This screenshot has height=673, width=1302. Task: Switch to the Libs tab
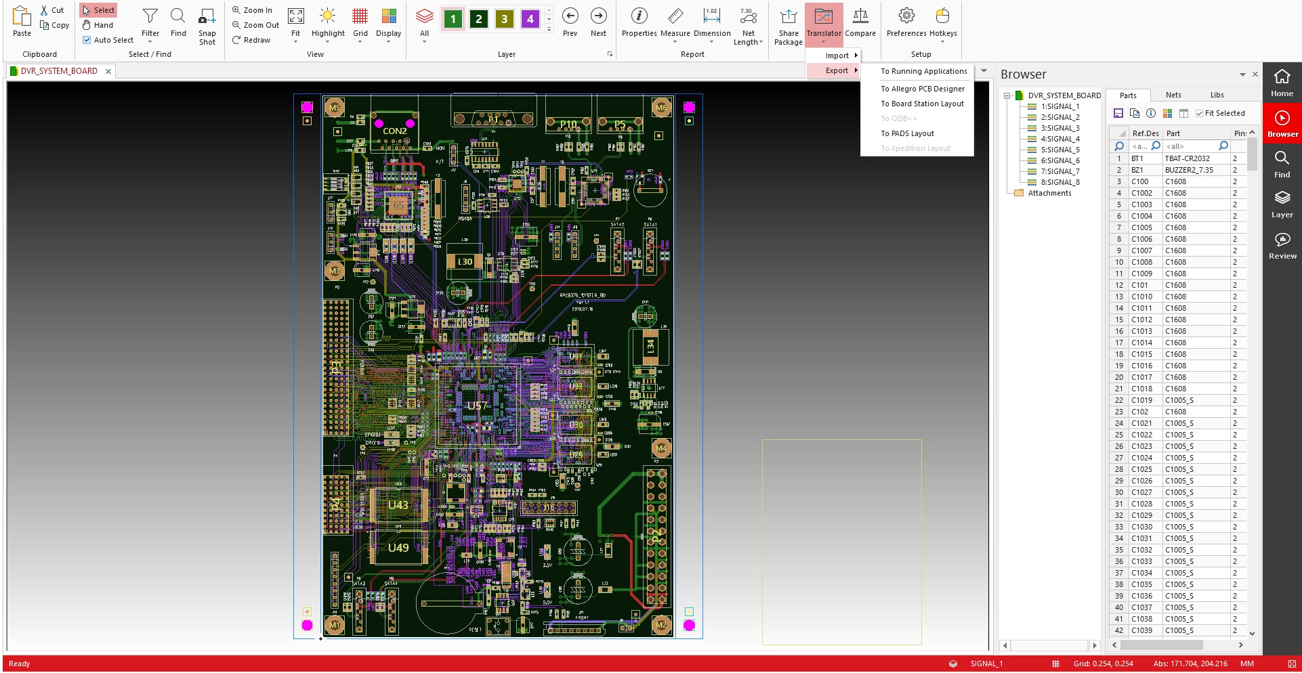coord(1217,95)
